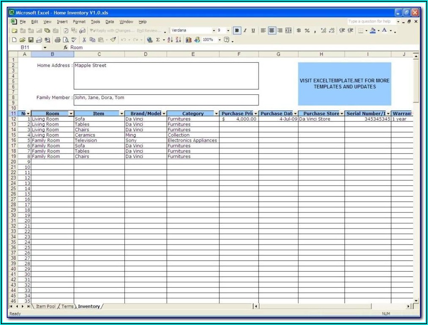Click the ExcelTemplate.net blue banner
Viewport: 428px width, 325px height.
tap(344, 83)
